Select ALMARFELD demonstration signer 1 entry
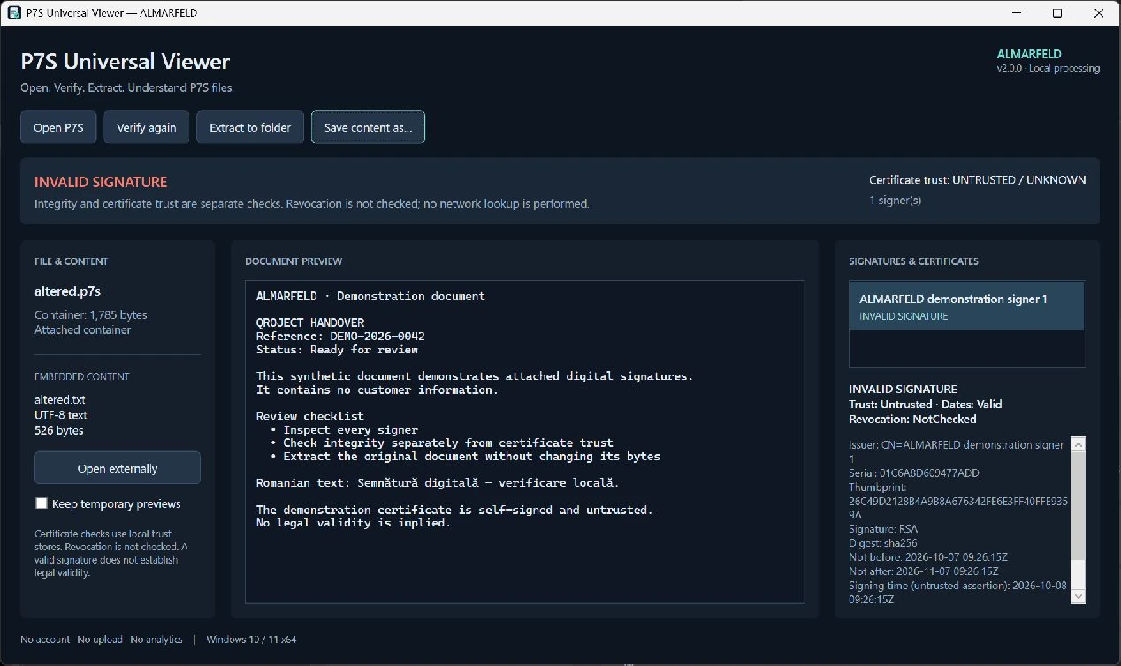Screen dimensions: 1121x666 [967, 307]
